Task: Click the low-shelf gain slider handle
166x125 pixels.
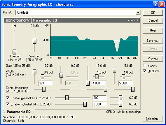Action: pyautogui.click(x=120, y=98)
